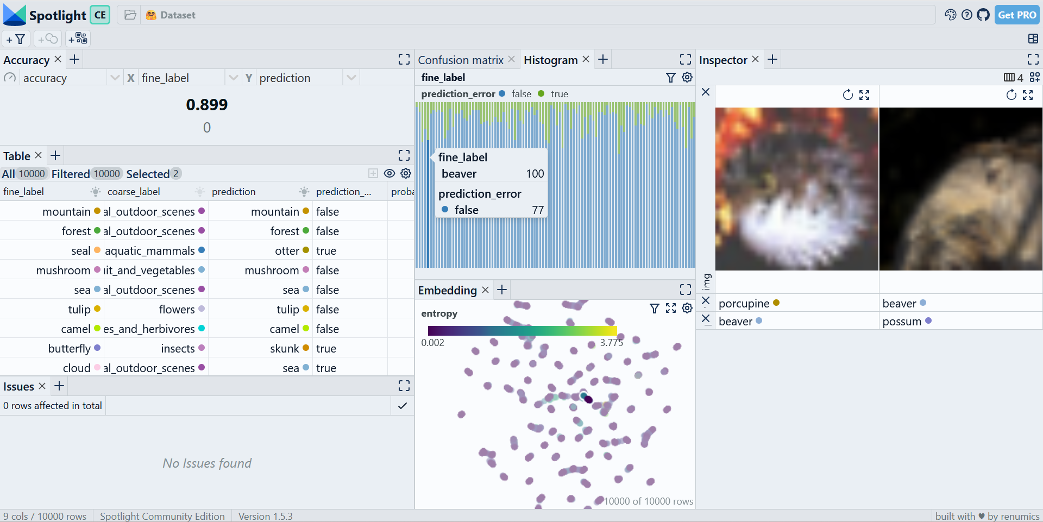Toggle the 'false' prediction_error legend entry
Viewport: 1043px width, 522px height.
[515, 94]
